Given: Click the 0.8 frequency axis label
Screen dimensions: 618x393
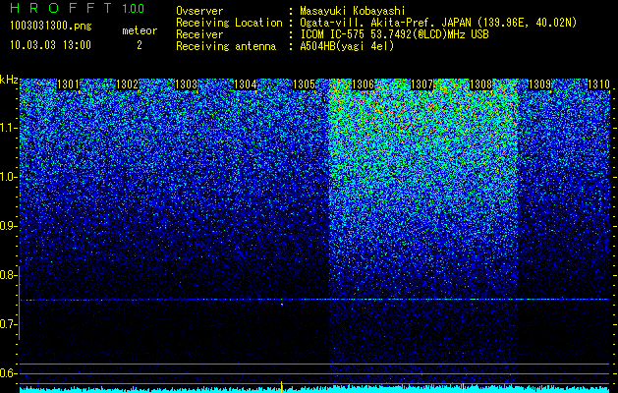Looking at the screenshot, I should (9, 275).
